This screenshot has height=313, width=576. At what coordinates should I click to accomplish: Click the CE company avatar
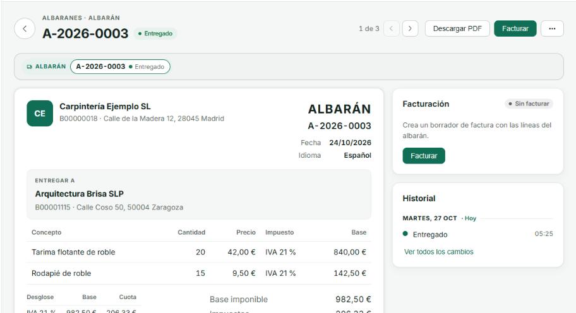pos(40,114)
